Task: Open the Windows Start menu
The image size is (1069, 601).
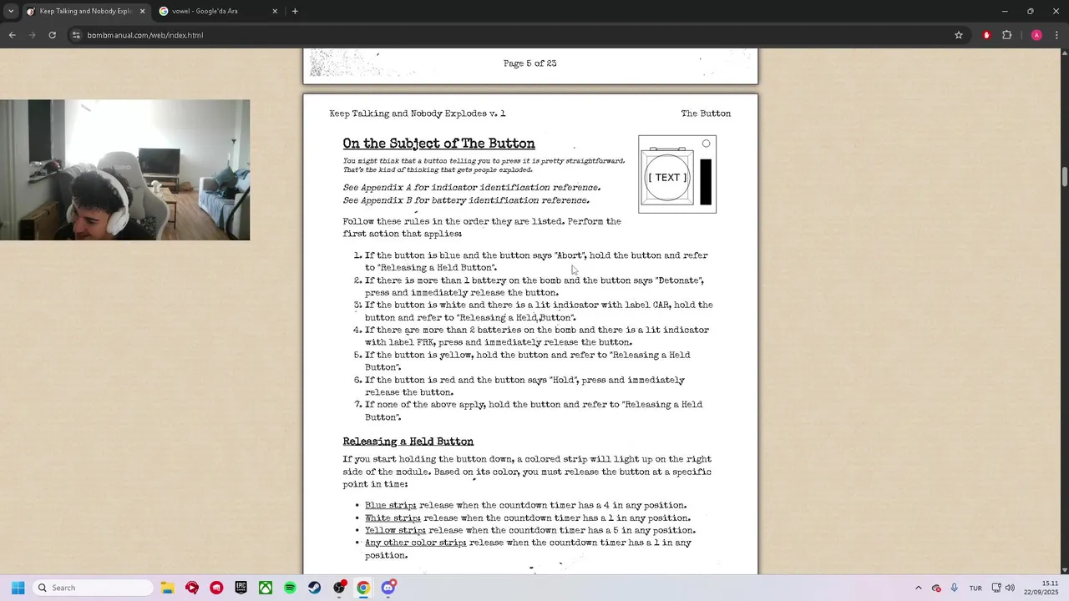Action: pyautogui.click(x=18, y=588)
